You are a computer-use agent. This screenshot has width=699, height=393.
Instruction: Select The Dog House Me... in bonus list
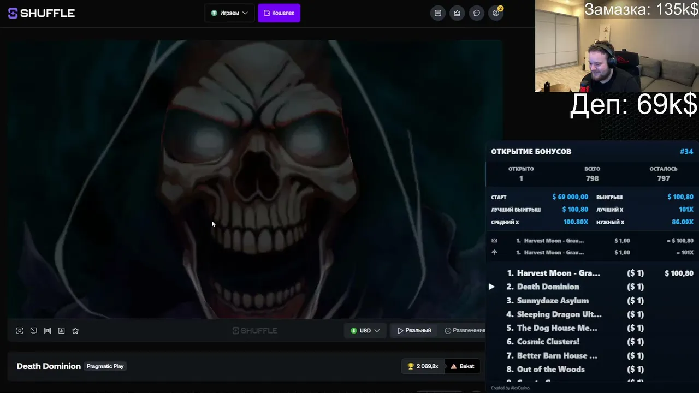pyautogui.click(x=592, y=328)
